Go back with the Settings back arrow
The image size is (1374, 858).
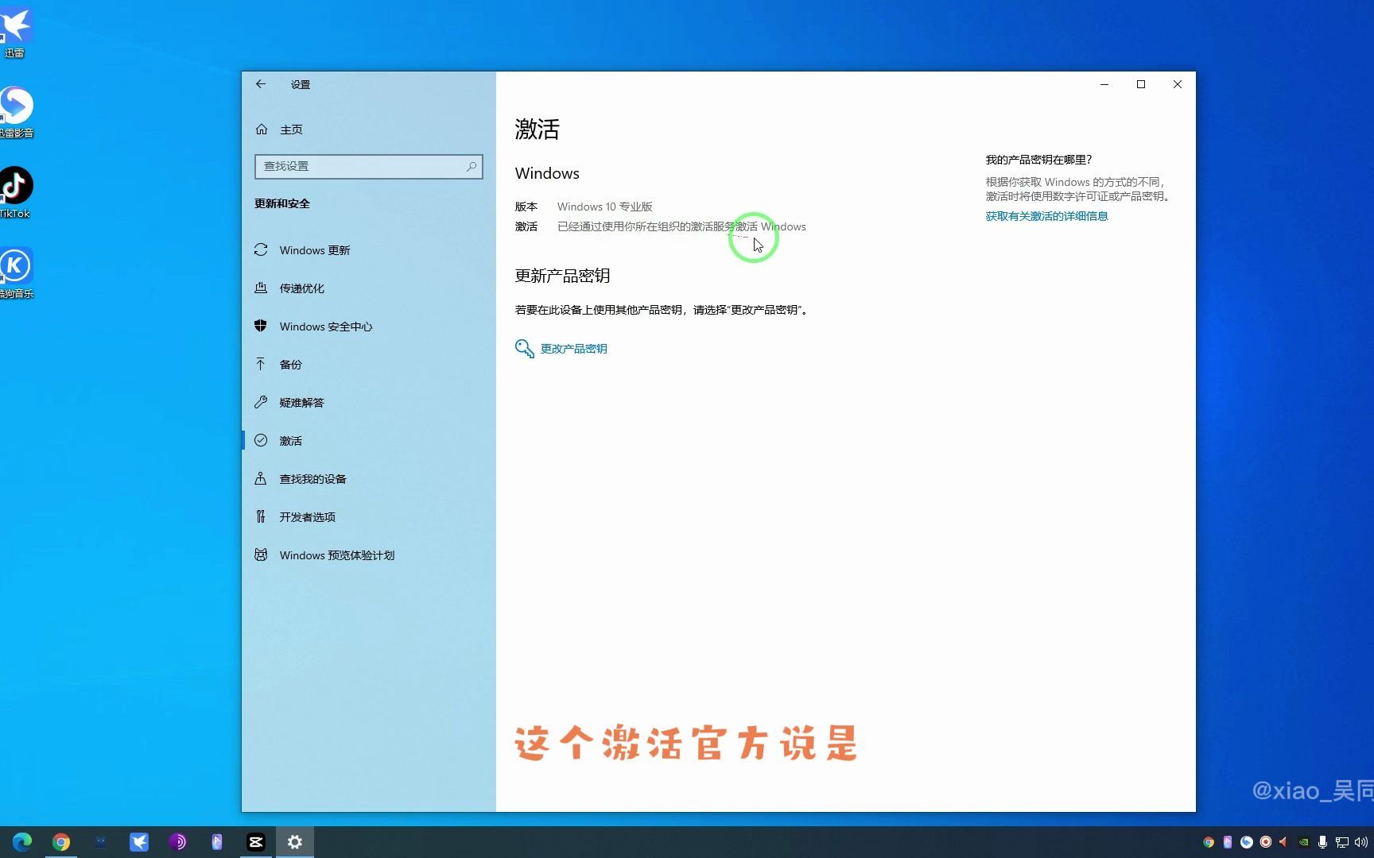(261, 84)
